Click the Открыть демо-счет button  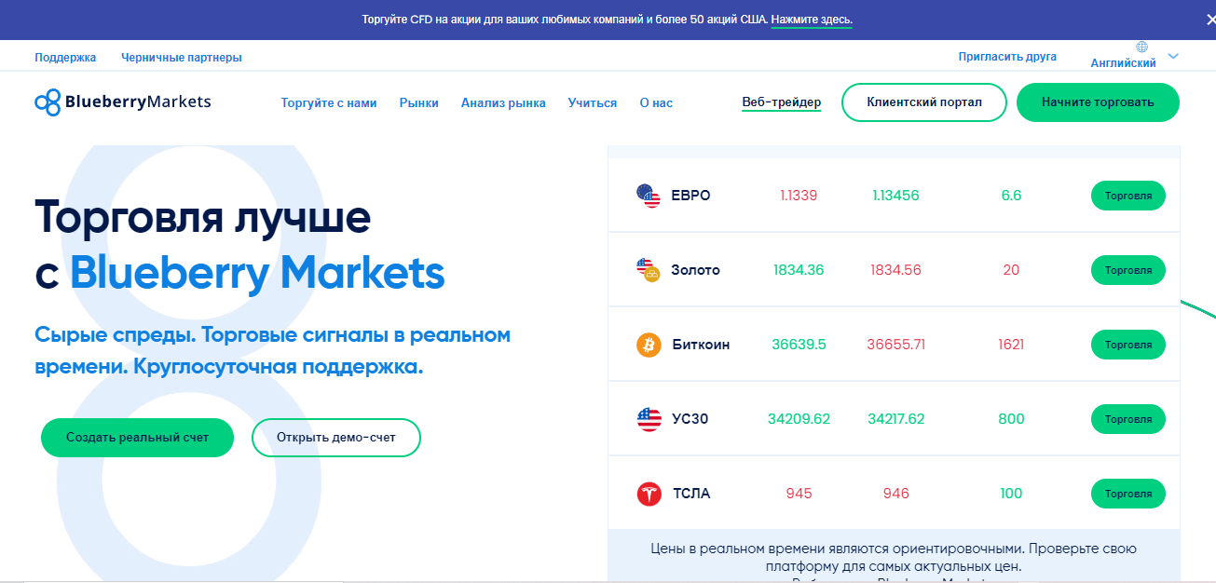tap(336, 438)
